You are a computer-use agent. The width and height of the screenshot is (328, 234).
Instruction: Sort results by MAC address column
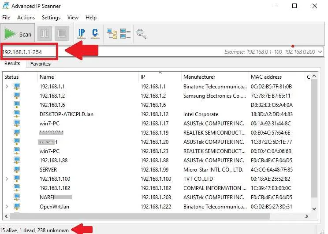click(266, 77)
